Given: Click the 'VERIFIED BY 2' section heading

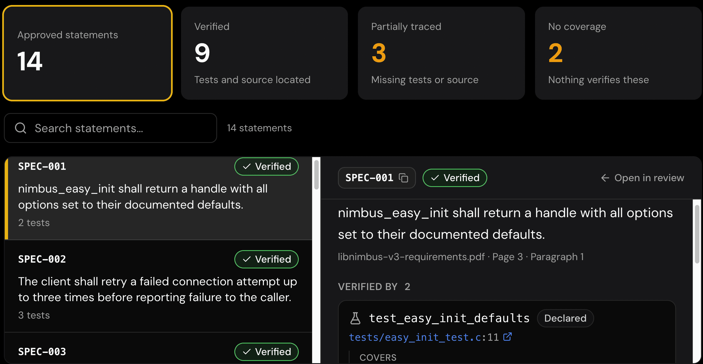Looking at the screenshot, I should click(374, 287).
